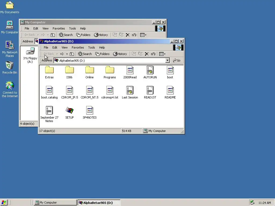Select the Last Session file

click(x=130, y=93)
